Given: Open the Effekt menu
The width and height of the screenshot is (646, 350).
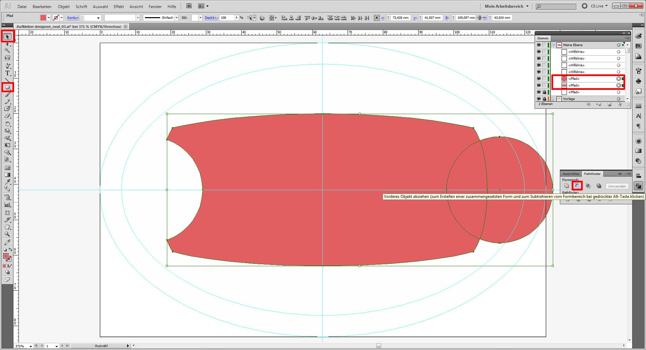Looking at the screenshot, I should (118, 6).
